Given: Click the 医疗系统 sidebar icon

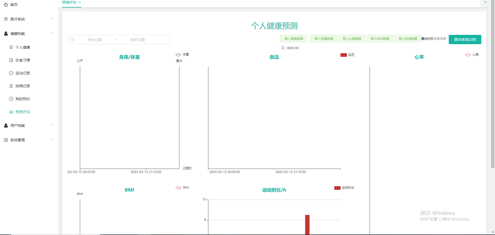Looking at the screenshot, I should (6, 19).
